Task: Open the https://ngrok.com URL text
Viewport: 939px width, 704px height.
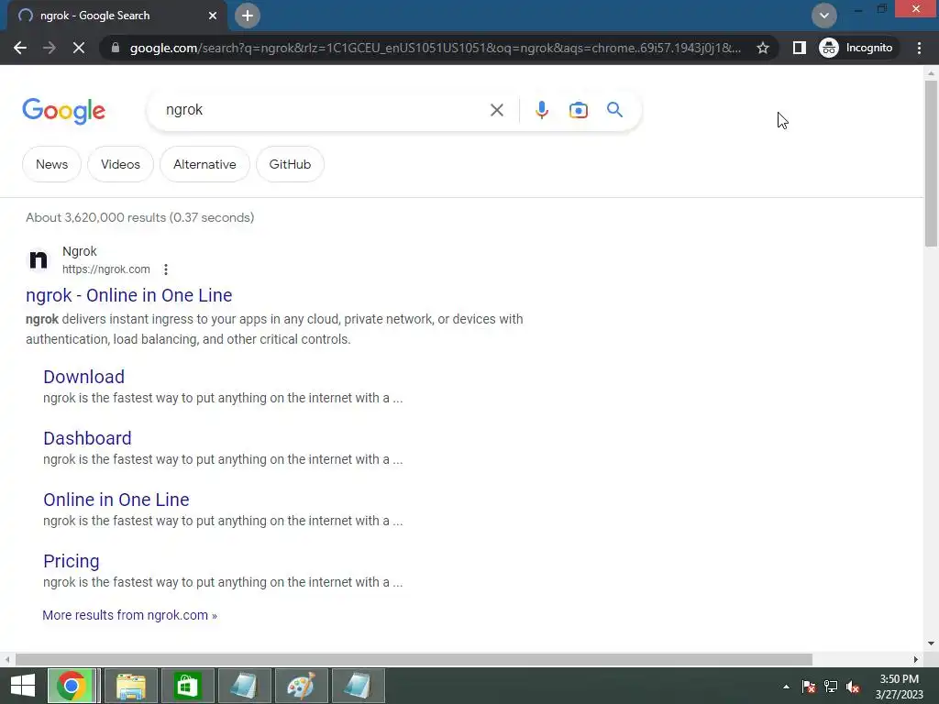Action: click(x=106, y=269)
